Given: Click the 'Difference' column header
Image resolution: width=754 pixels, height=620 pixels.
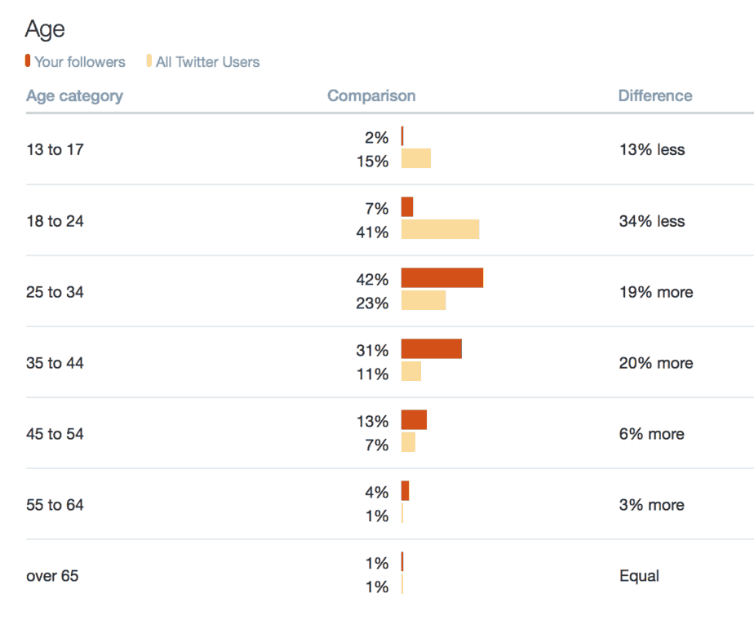Looking at the screenshot, I should [x=654, y=95].
